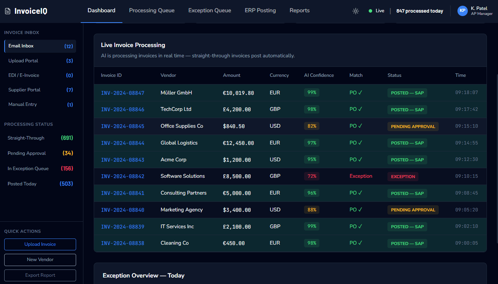Select Email Inbox in the sidebar
The width and height of the screenshot is (498, 284).
[x=40, y=46]
